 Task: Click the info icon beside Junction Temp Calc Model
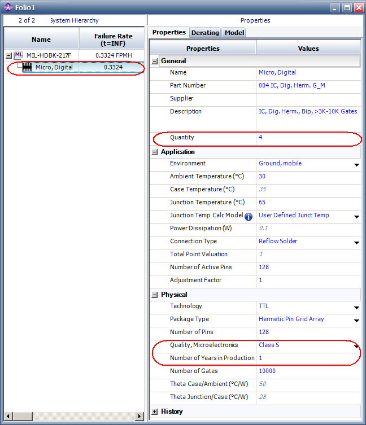point(249,216)
